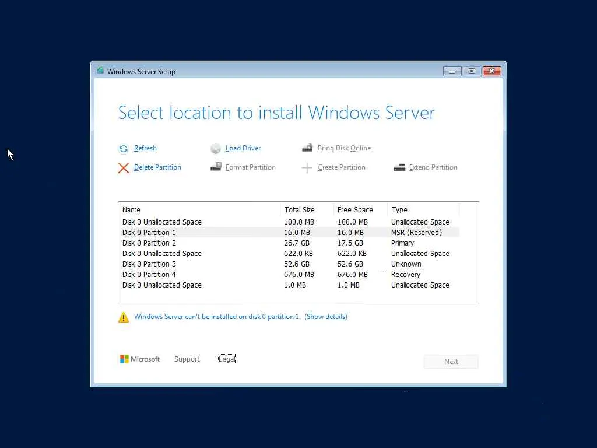This screenshot has width=597, height=448.
Task: Click the Refresh circular arrows icon
Action: click(x=124, y=149)
